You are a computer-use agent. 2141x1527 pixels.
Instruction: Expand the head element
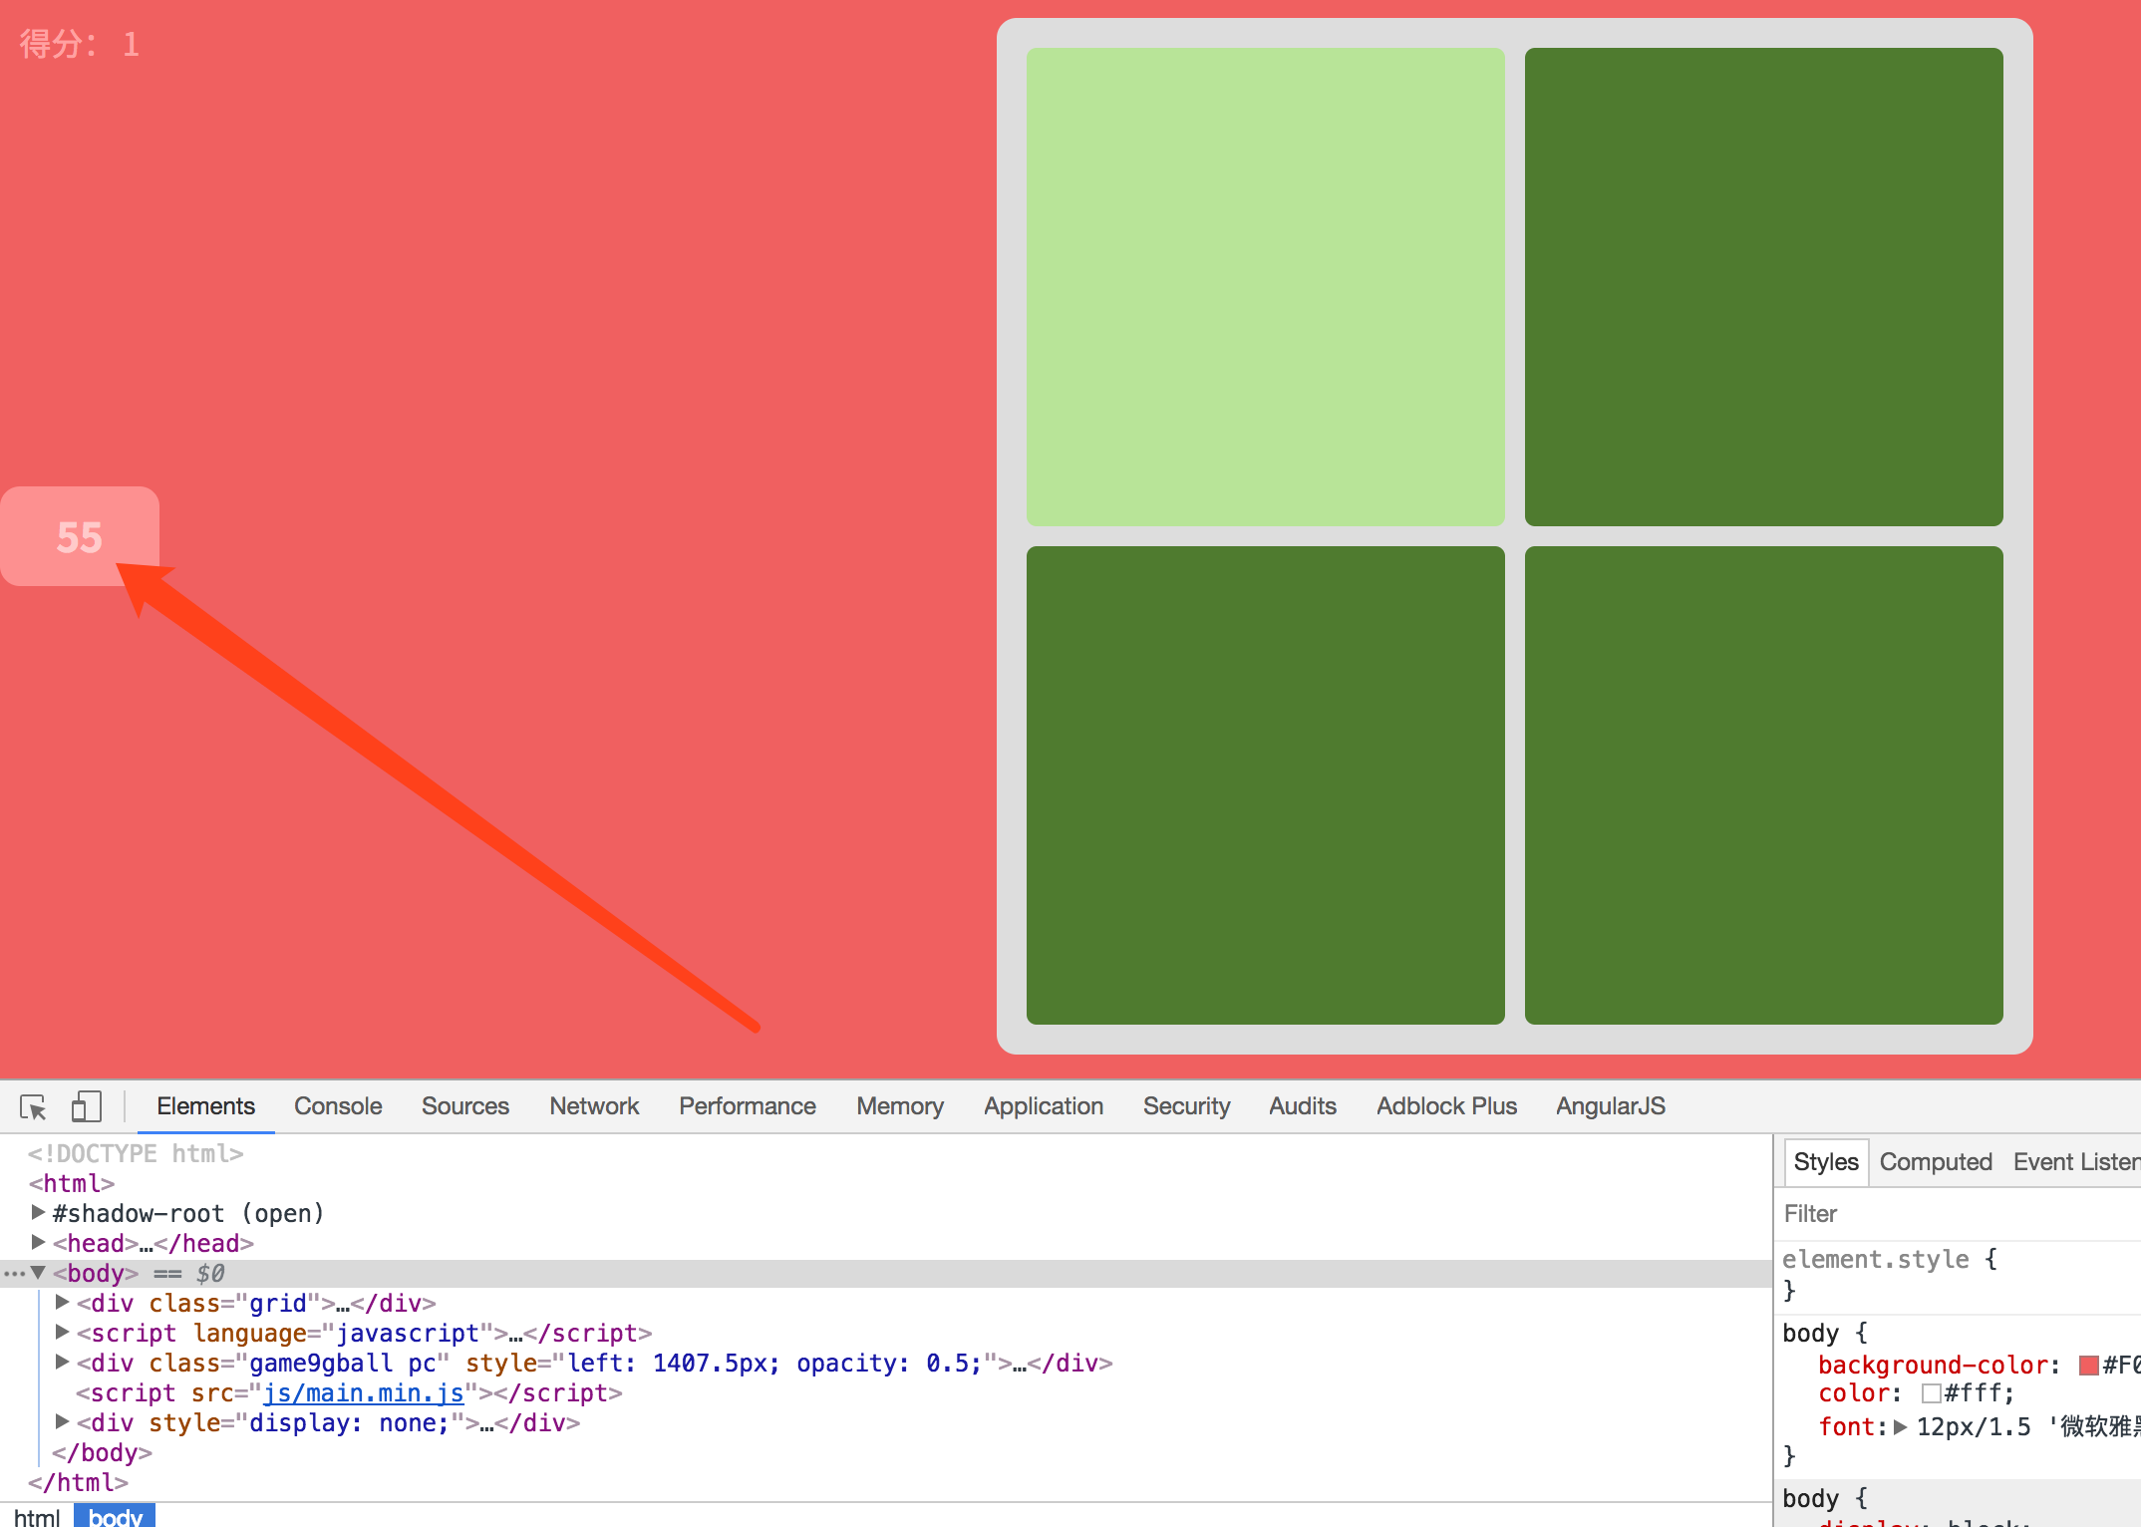point(38,1242)
